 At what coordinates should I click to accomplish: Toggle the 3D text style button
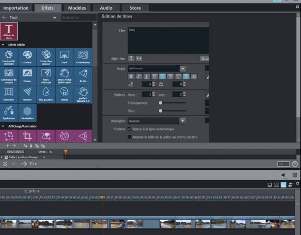click(x=194, y=76)
